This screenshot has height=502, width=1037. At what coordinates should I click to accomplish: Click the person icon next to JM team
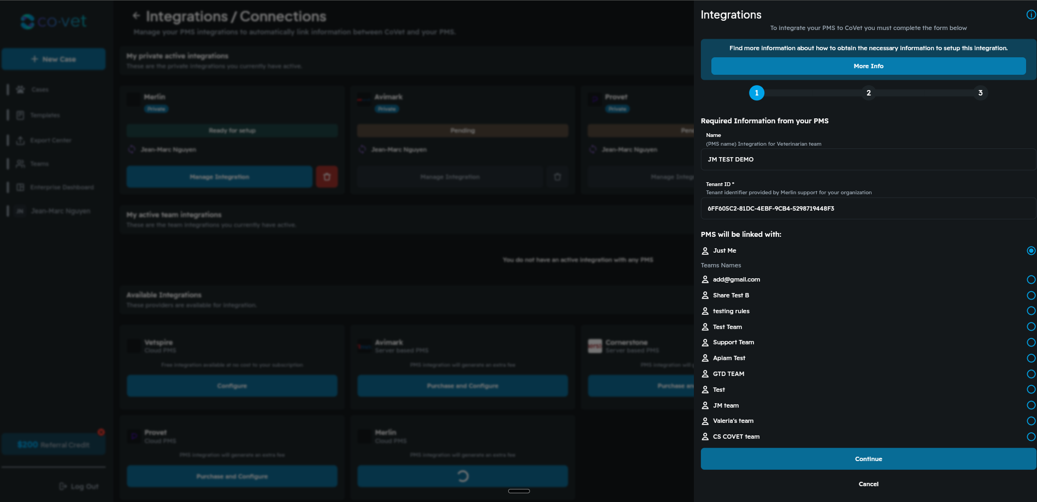tap(705, 405)
